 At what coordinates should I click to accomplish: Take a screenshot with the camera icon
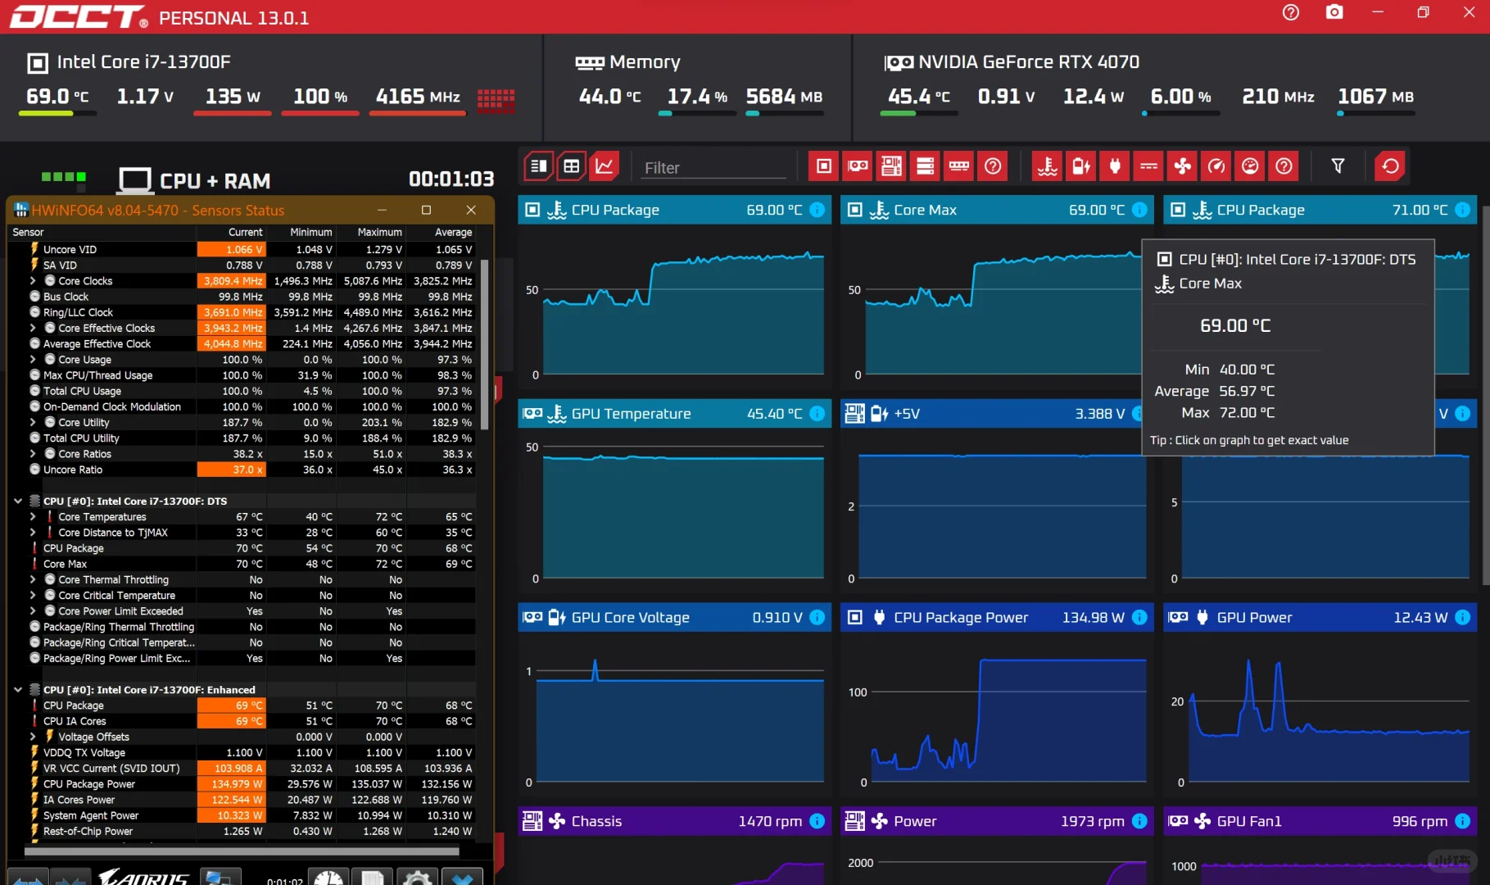pyautogui.click(x=1334, y=12)
